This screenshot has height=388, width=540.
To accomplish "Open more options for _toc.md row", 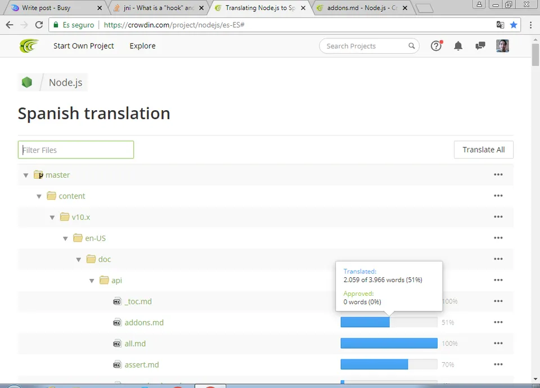I will pyautogui.click(x=498, y=301).
